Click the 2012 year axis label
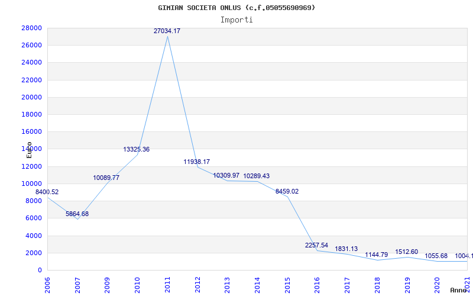The image size is (473, 296). [197, 285]
